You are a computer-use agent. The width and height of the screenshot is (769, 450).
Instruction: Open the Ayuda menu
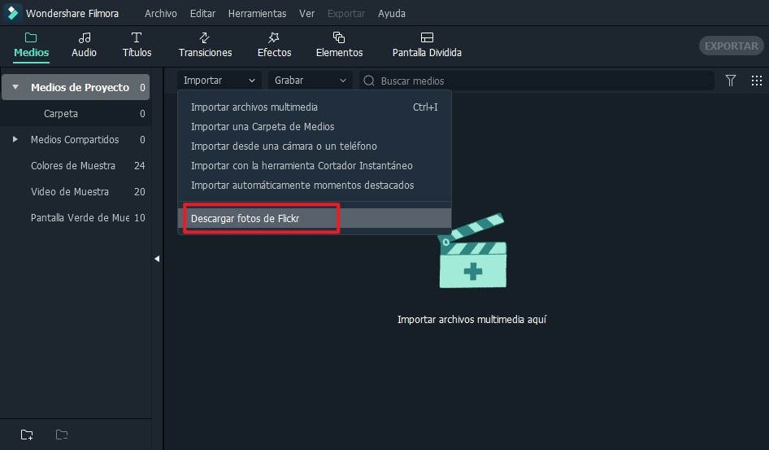click(391, 13)
